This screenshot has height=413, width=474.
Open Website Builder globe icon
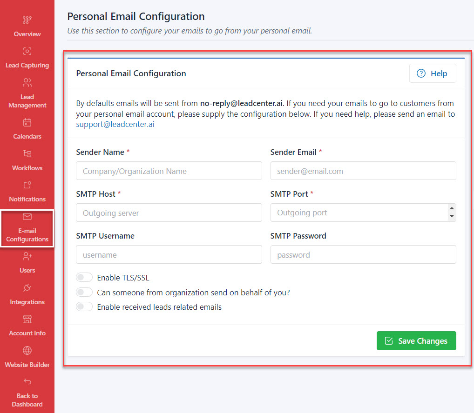[x=27, y=351]
